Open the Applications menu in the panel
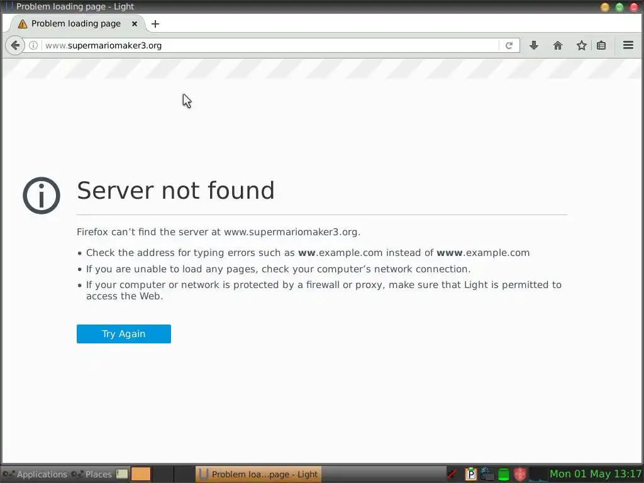 click(36, 474)
